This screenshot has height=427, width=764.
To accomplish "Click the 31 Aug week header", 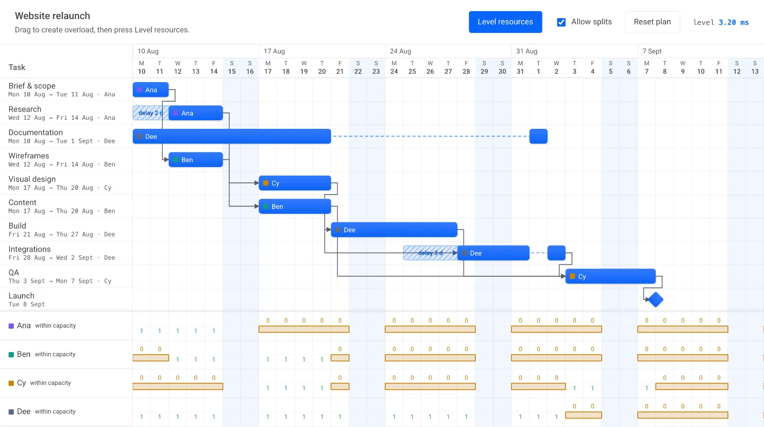I will click(x=574, y=51).
